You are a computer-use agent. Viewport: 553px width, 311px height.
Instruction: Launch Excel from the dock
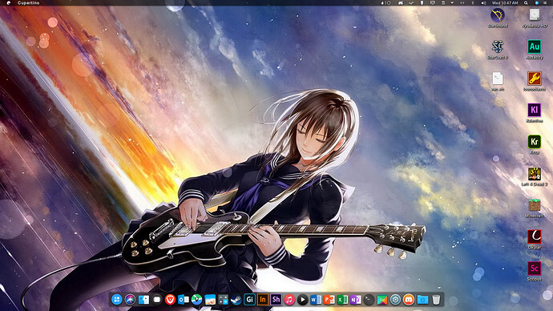(342, 300)
